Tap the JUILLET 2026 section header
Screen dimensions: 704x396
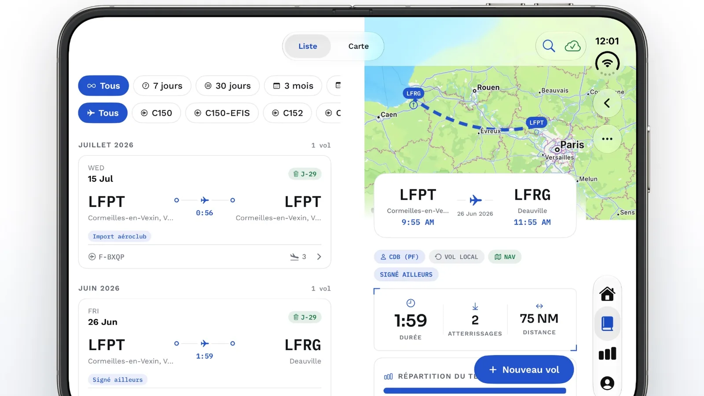106,145
